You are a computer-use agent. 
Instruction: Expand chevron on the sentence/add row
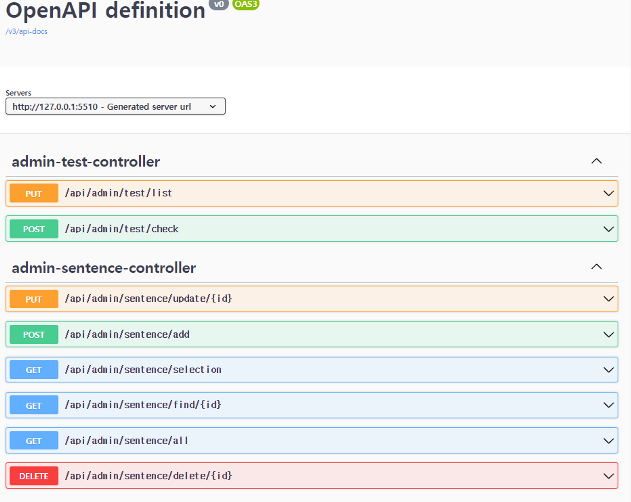coord(608,335)
